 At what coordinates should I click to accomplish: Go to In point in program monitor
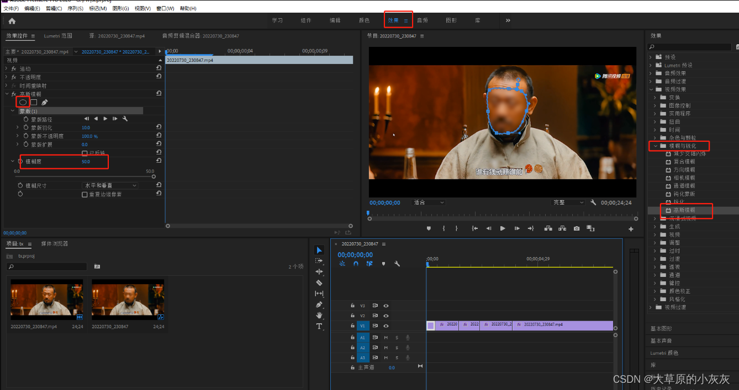click(474, 228)
